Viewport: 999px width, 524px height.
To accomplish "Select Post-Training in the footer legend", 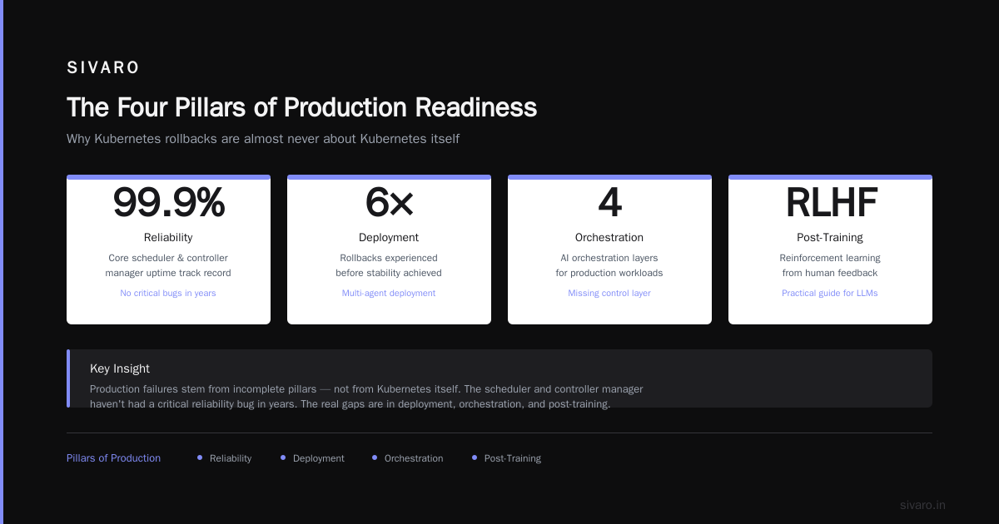I will (513, 458).
